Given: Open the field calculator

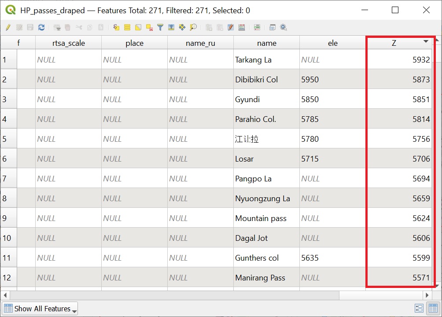Looking at the screenshot, I should pos(242,27).
